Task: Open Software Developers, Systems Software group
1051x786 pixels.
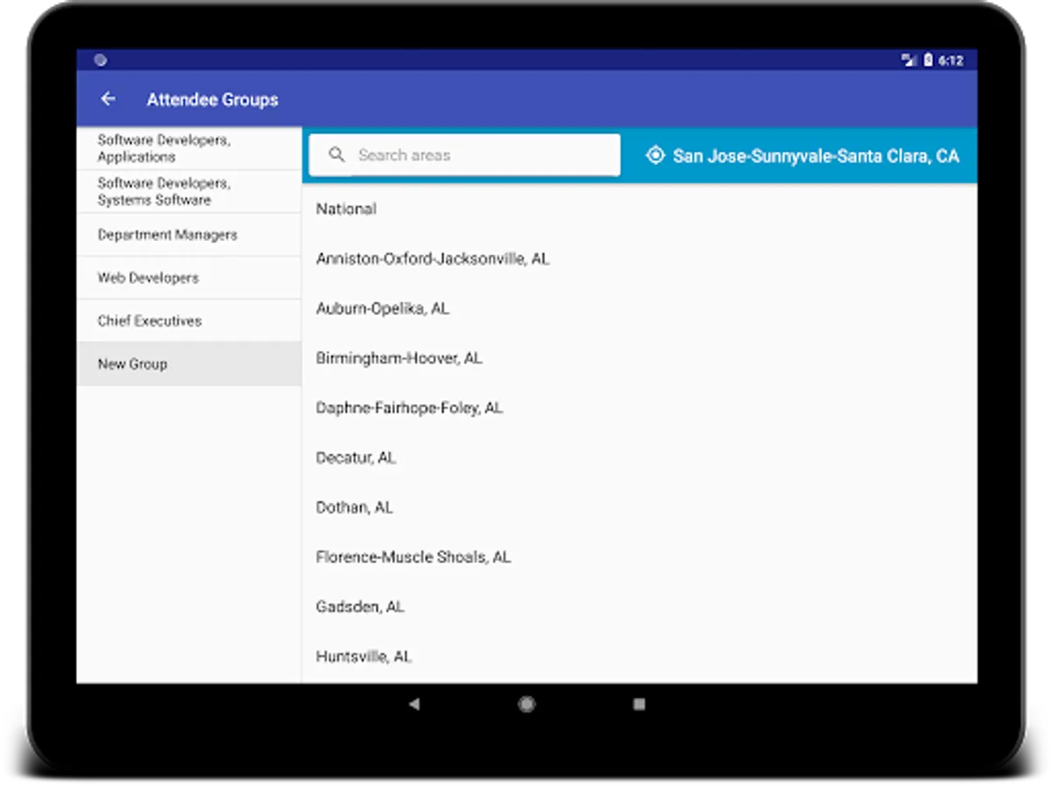Action: (x=189, y=191)
